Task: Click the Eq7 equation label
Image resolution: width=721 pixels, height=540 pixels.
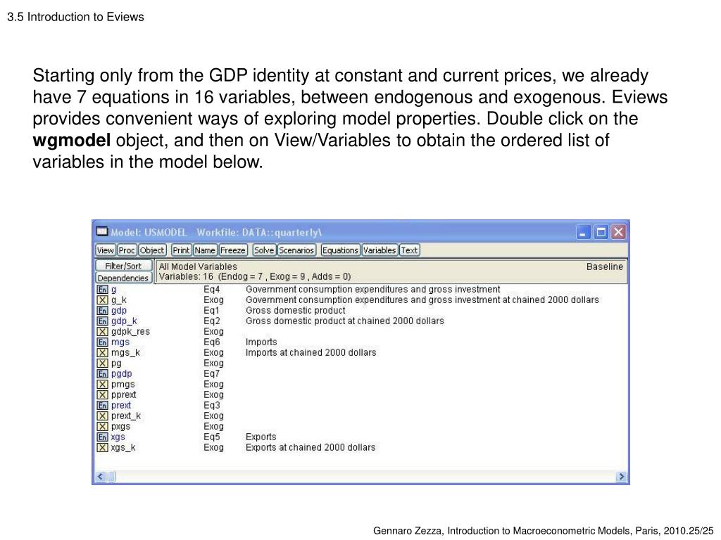Action: tap(211, 374)
